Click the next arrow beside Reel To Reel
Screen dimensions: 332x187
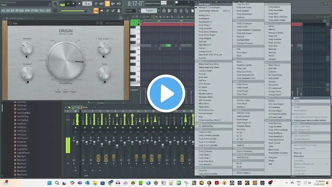click(x=112, y=39)
